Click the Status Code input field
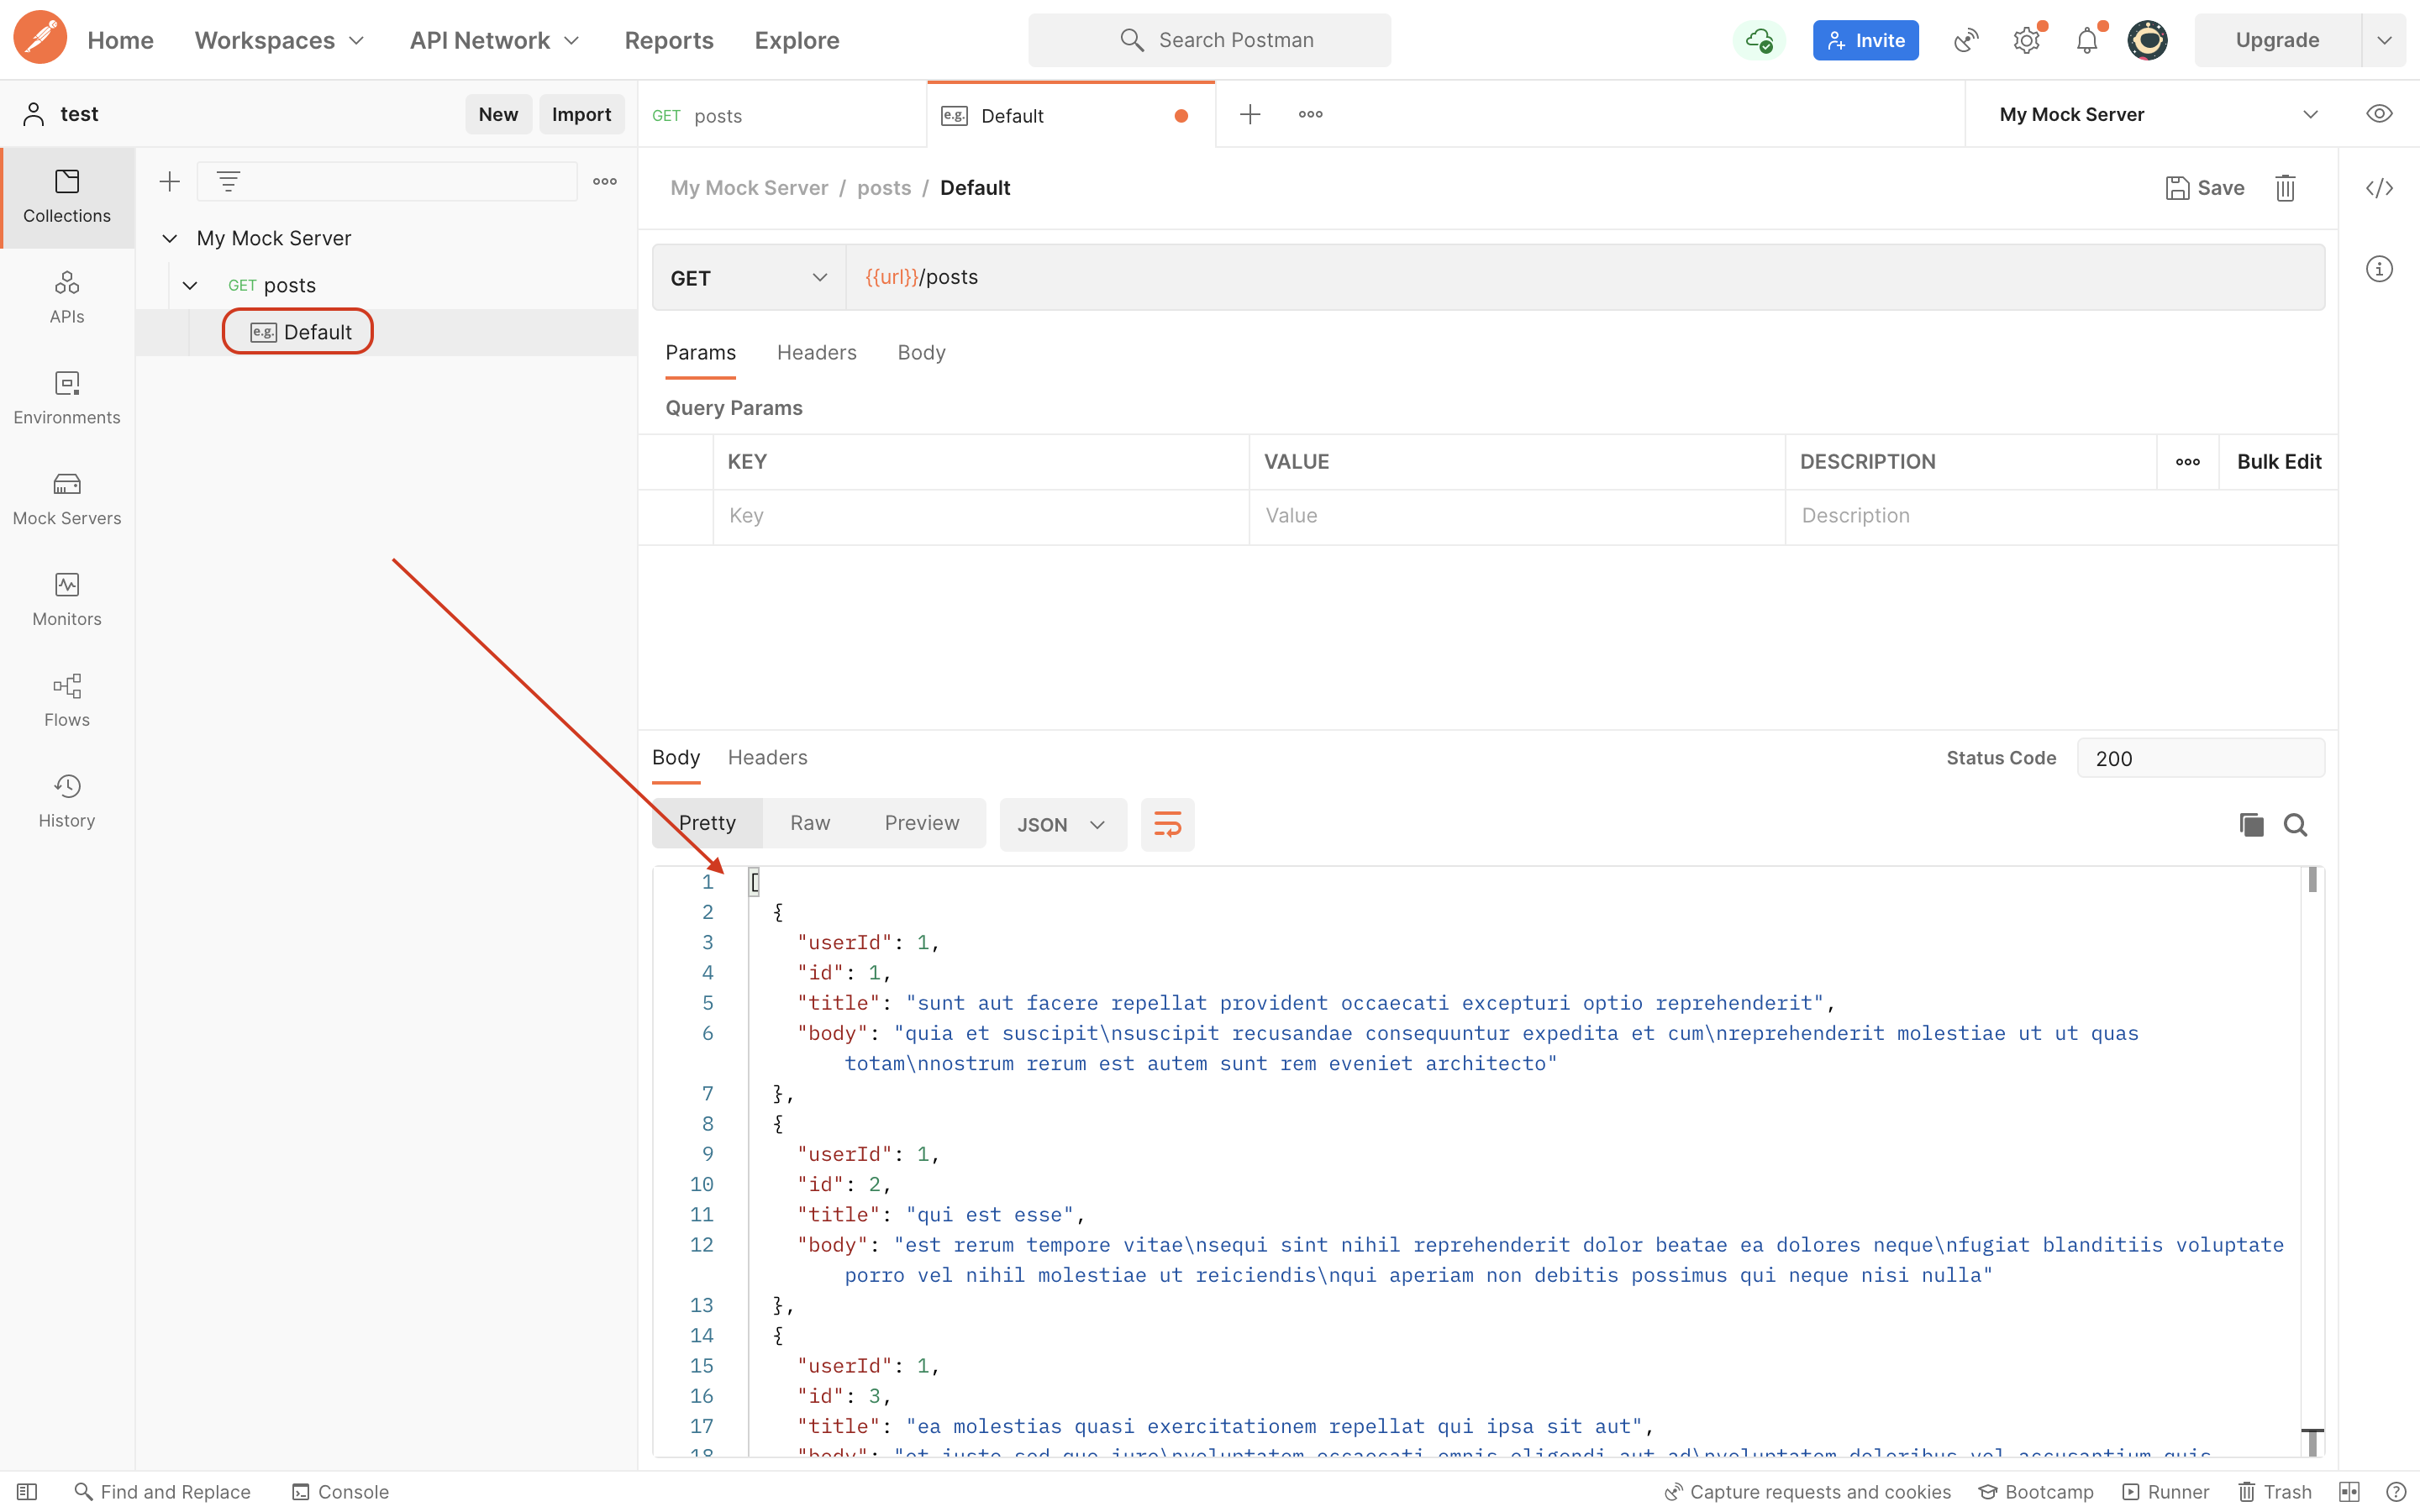 [x=2200, y=758]
